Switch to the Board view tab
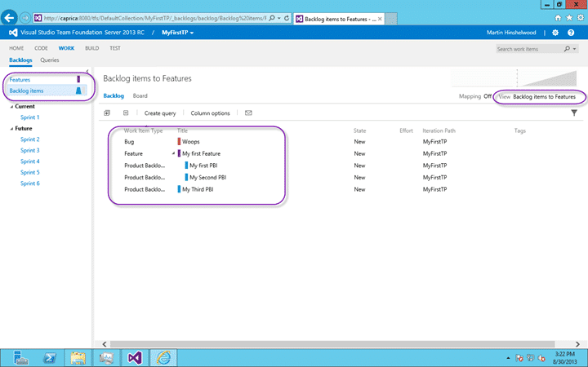Viewport: 588px width, 367px height. click(140, 96)
